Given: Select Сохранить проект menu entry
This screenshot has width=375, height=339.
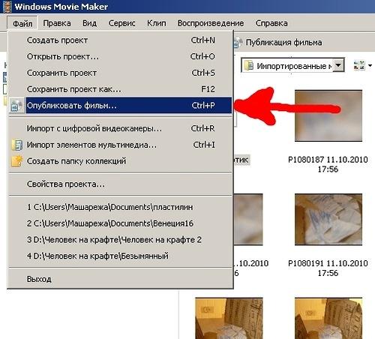Looking at the screenshot, I should 121,73.
